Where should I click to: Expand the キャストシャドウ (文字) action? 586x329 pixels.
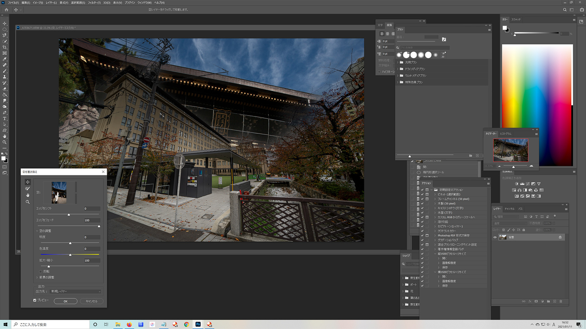pos(435,208)
